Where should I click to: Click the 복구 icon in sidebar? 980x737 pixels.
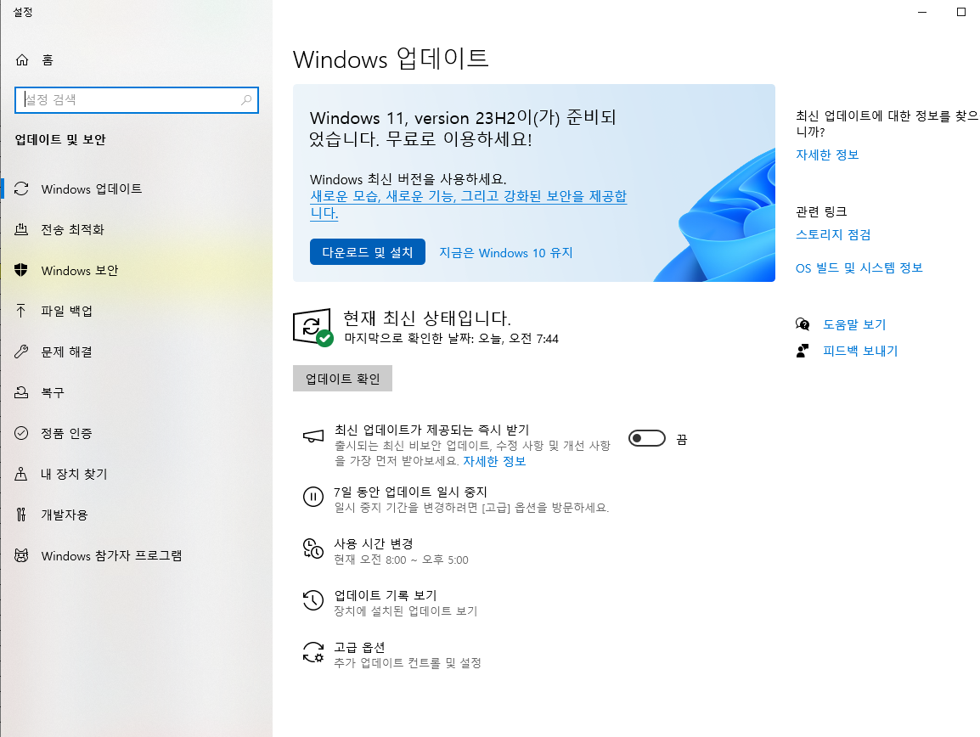21,392
